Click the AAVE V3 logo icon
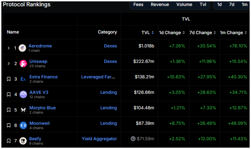 (x=23, y=95)
